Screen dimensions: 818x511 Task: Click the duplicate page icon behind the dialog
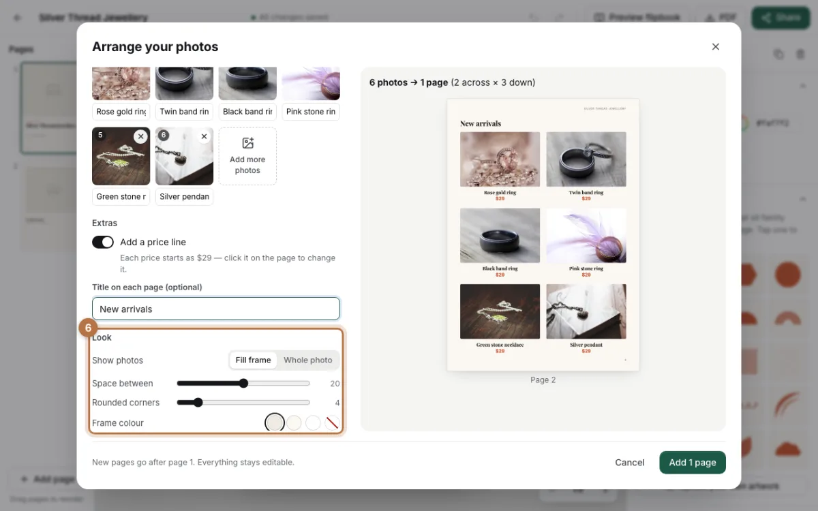778,54
